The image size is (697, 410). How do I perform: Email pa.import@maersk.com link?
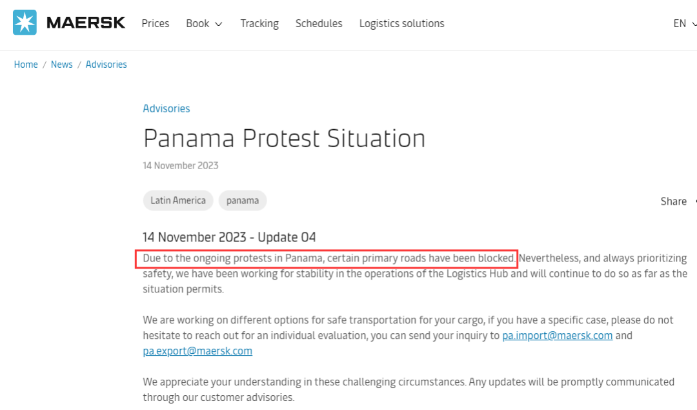[x=558, y=336]
